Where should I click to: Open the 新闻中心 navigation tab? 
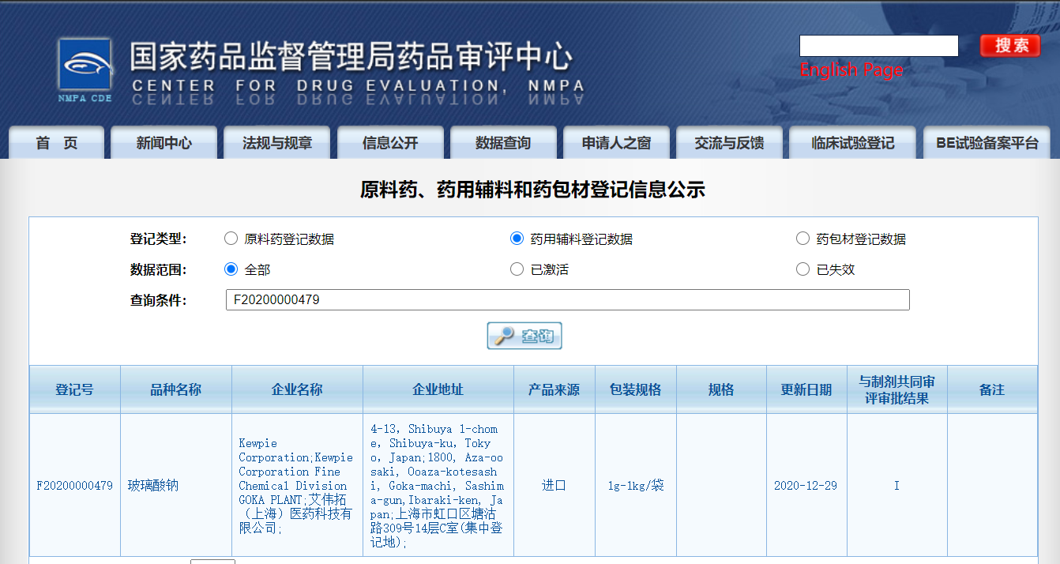[164, 141]
